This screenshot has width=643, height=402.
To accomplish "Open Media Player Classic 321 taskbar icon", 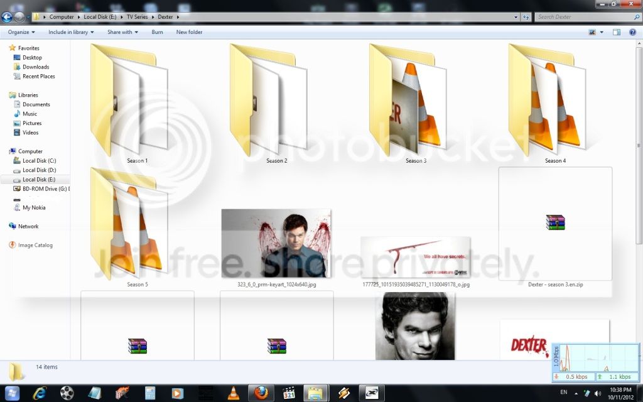I will coord(289,393).
